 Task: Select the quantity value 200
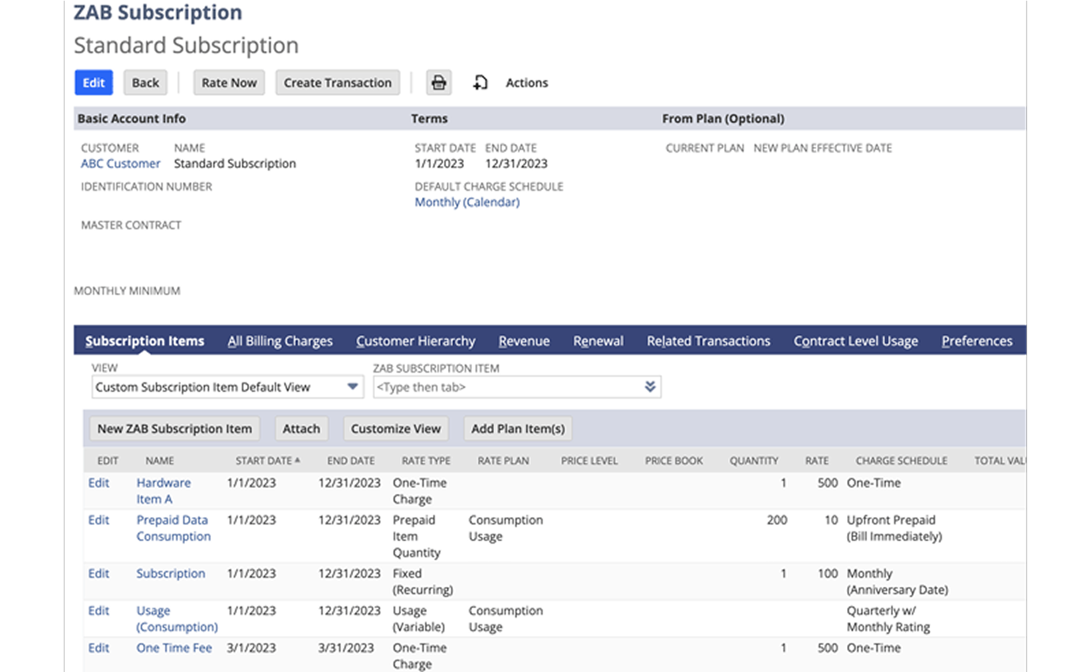pos(777,520)
